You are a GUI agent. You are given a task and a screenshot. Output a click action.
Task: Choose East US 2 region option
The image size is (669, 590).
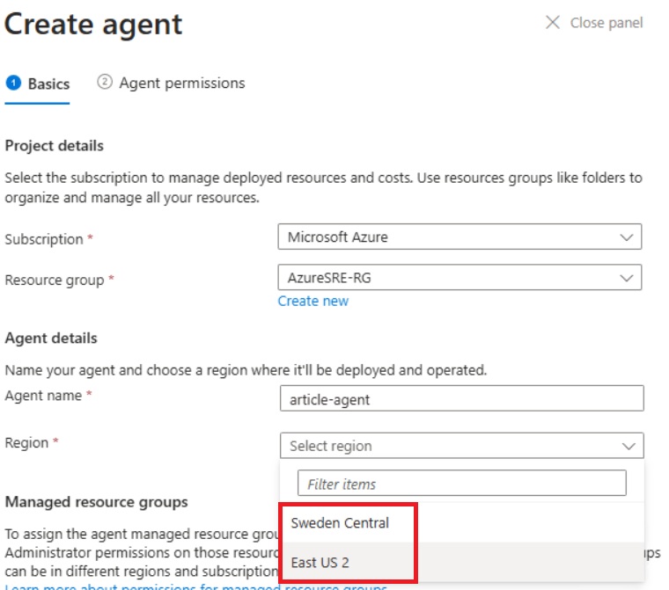pos(320,563)
